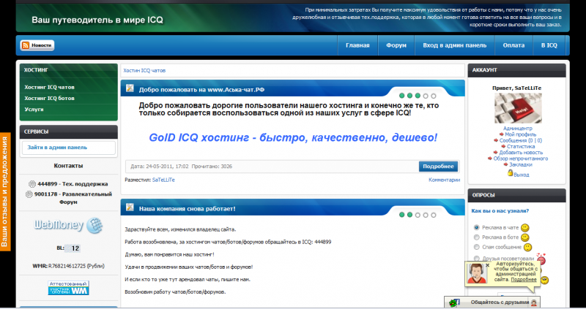Click the Добро пожаловать на www.Аська-чат.РФ headline

tap(202, 90)
